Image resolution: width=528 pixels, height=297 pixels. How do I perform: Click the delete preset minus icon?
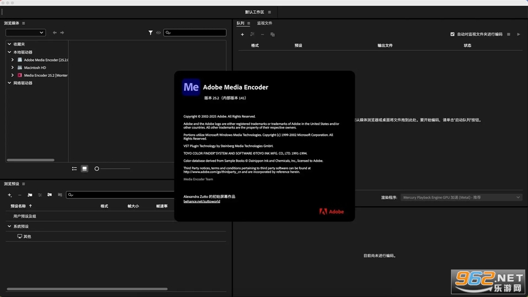[x=20, y=195]
